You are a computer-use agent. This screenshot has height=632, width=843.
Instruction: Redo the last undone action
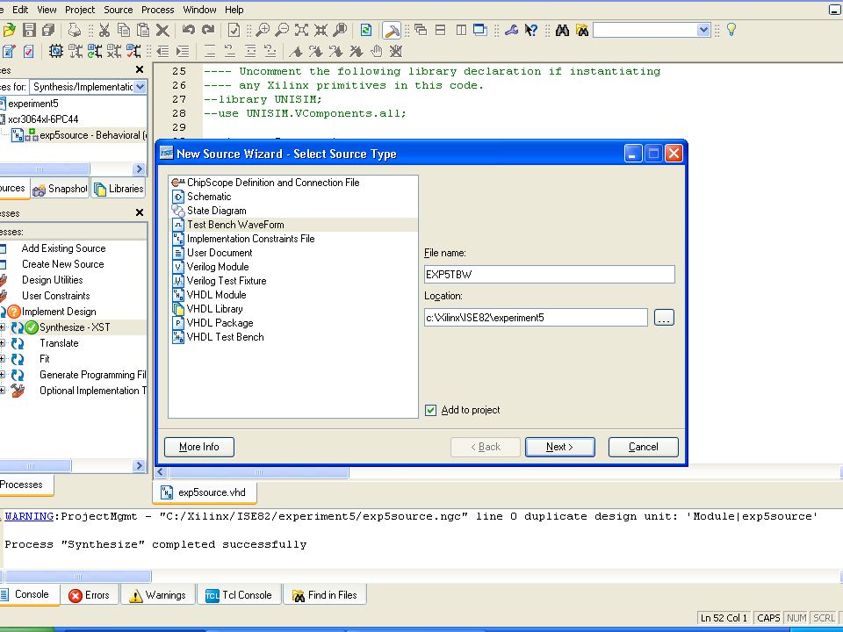point(207,30)
